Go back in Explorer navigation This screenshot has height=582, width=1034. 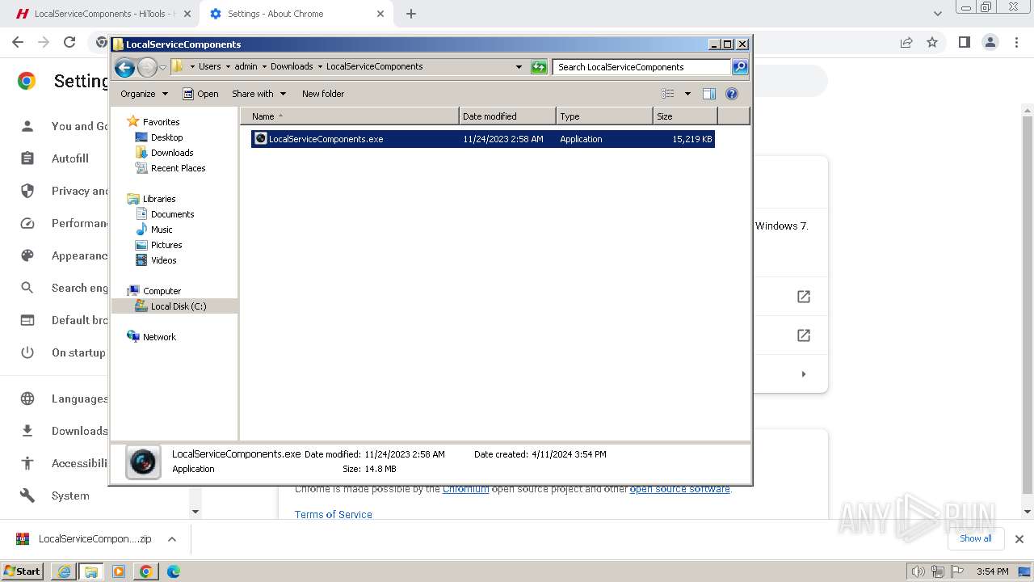[x=124, y=67]
